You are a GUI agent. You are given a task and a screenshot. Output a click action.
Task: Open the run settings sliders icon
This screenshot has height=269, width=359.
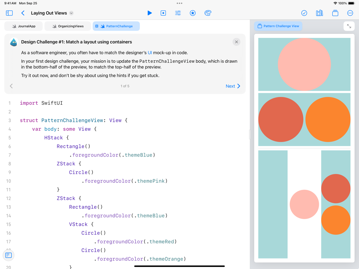click(x=178, y=13)
